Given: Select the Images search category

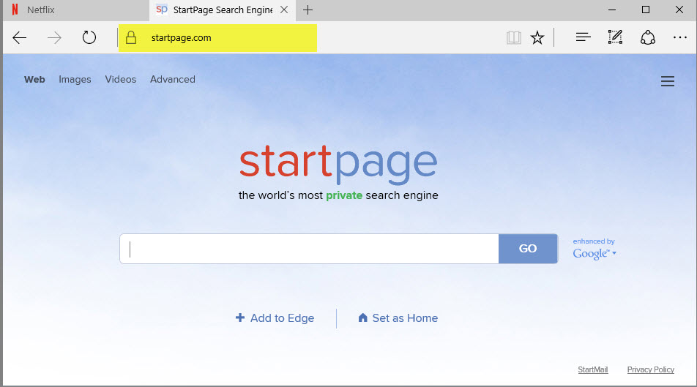Looking at the screenshot, I should click(75, 80).
